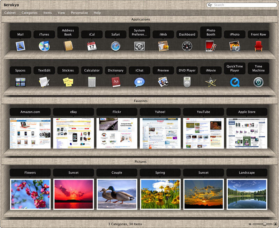Open the Spaces icon
Viewport: 279px width, 228px height.
(x=20, y=82)
